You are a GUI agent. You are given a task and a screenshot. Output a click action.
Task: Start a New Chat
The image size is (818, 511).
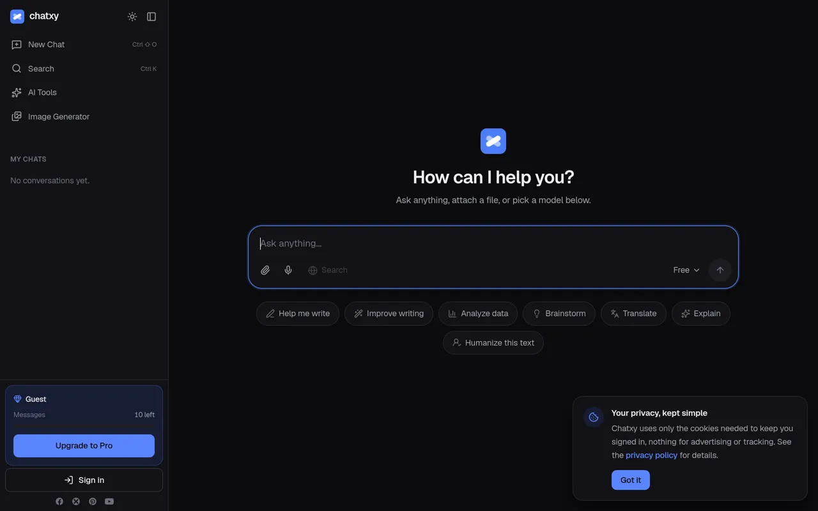pos(84,45)
